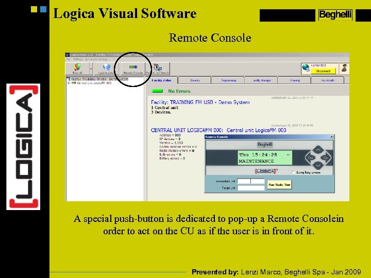This screenshot has width=371, height=278.
Task: Select Central unit LogicaFM 000 in the tree
Action: pos(94,83)
